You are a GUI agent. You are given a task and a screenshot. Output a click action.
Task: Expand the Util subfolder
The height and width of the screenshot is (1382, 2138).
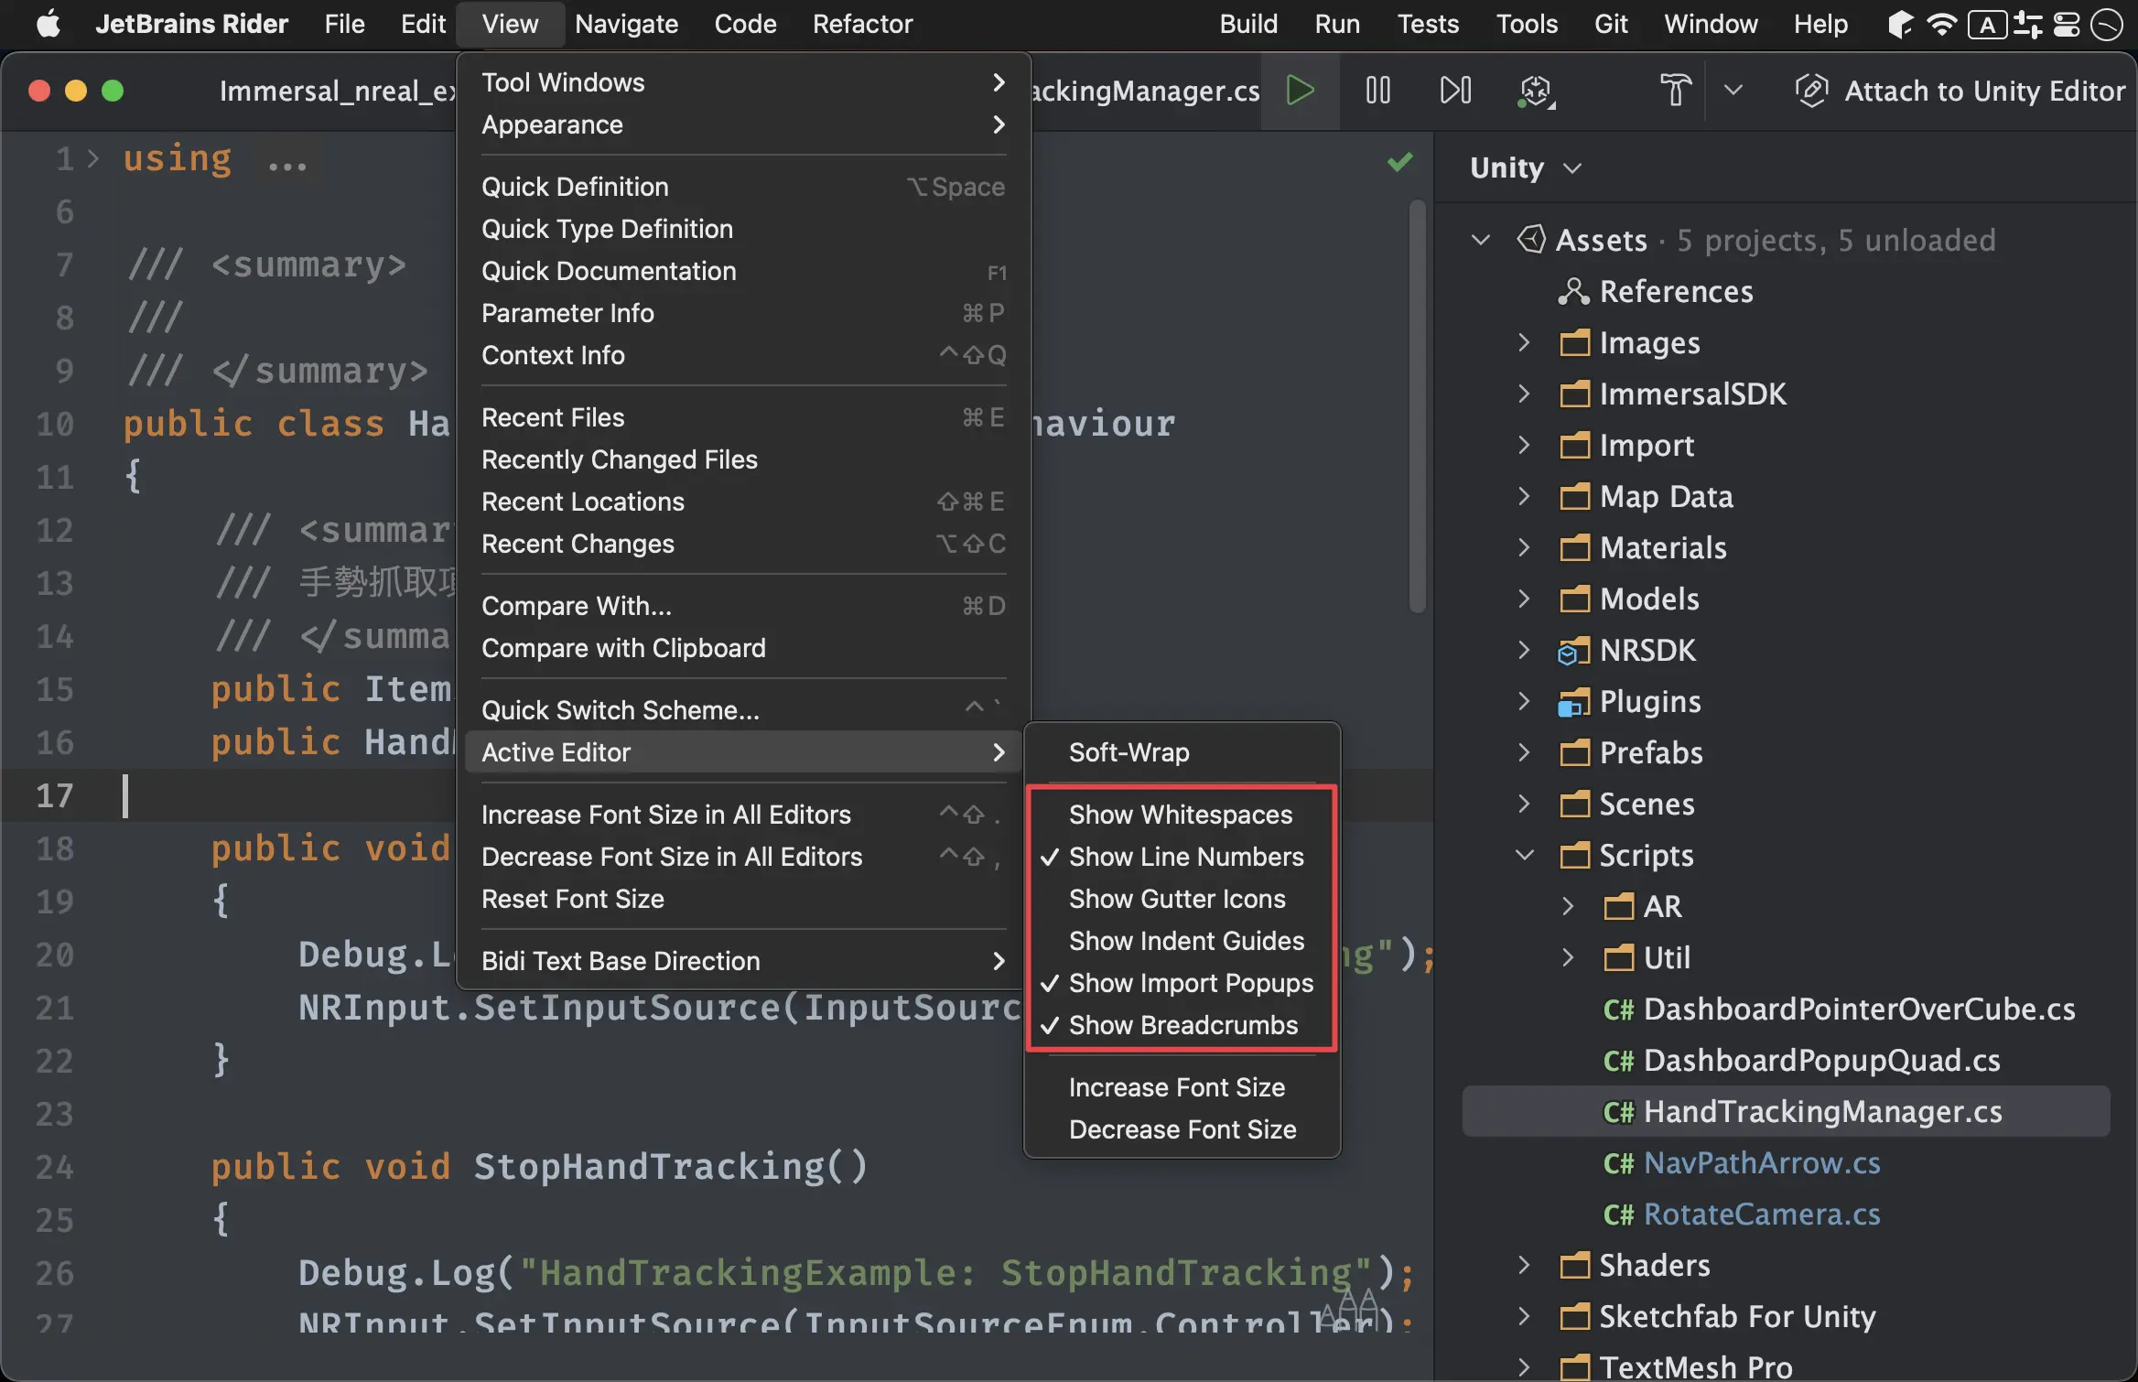[x=1568, y=957]
